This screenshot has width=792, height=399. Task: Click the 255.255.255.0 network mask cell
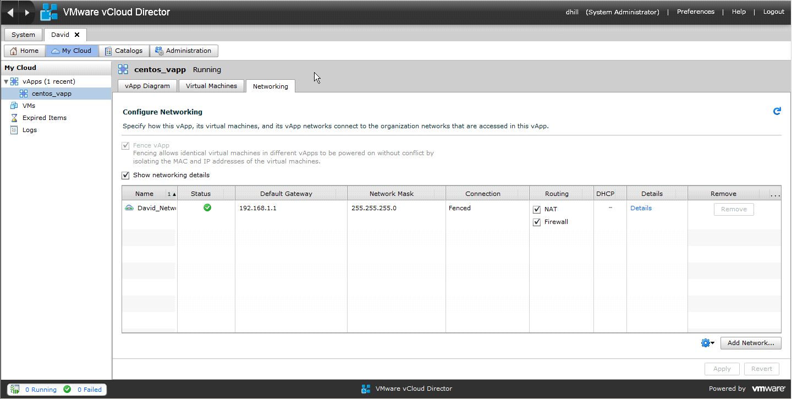(374, 208)
